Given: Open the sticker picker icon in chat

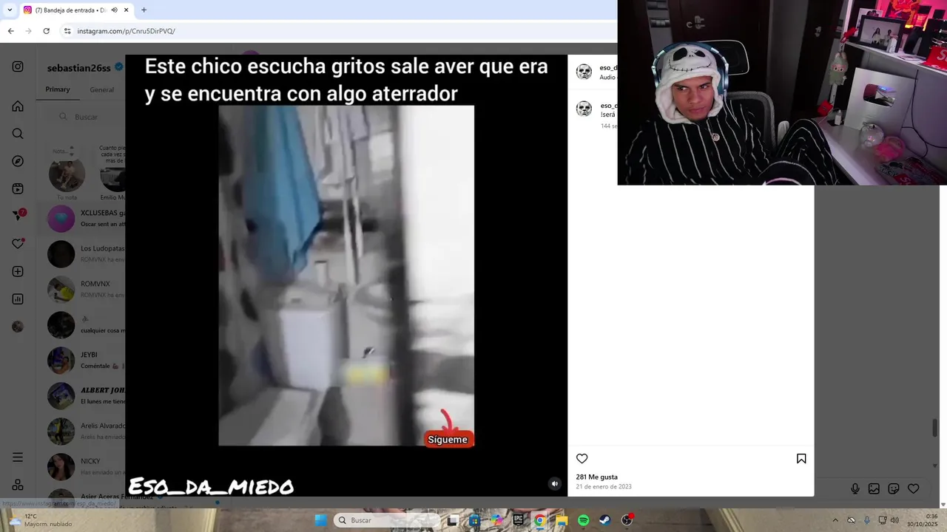Looking at the screenshot, I should click(x=894, y=488).
